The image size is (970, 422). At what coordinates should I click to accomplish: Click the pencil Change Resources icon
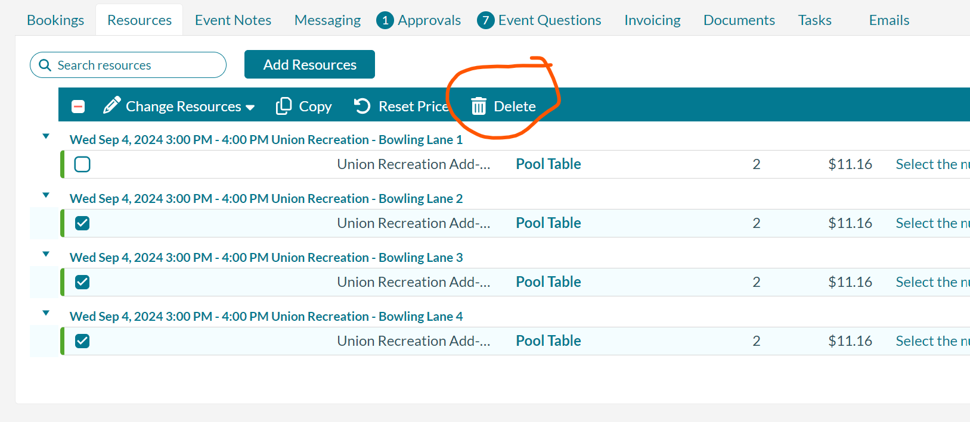[x=111, y=105]
